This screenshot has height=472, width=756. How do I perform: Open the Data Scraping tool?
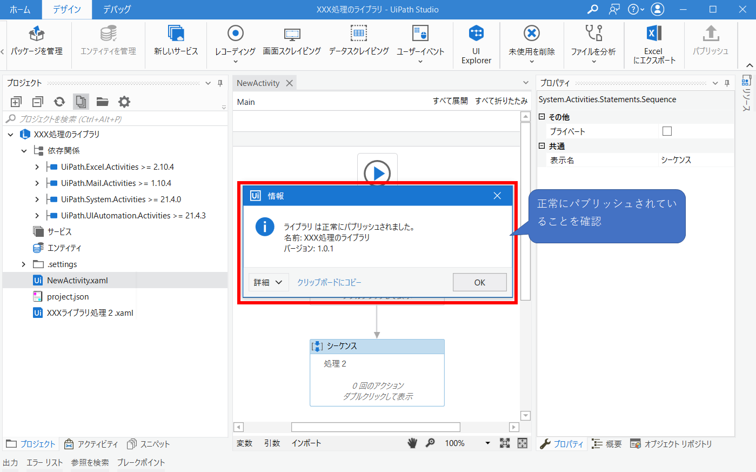click(x=359, y=41)
